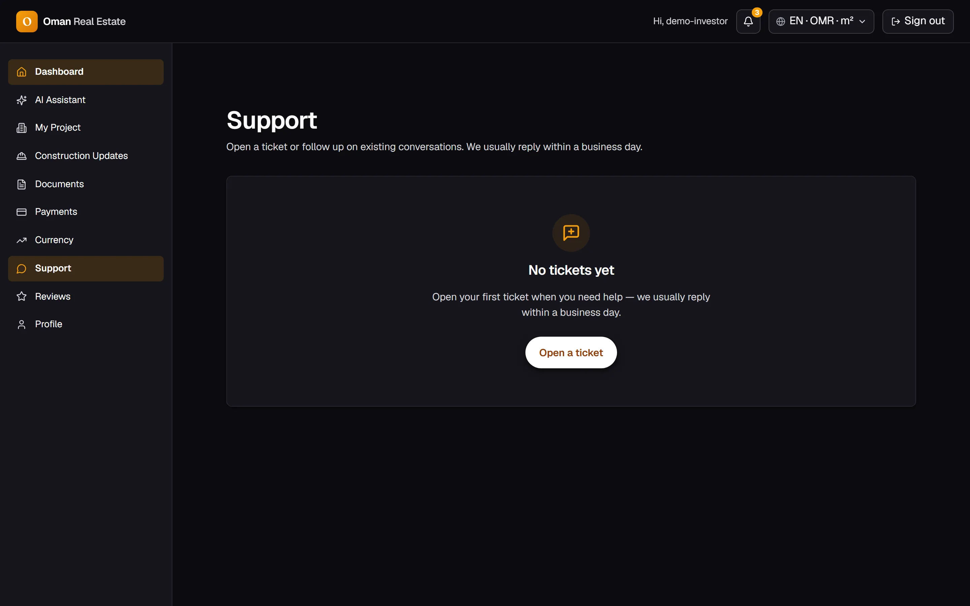
Task: Click the notification count badge showing 3
Action: pos(757,12)
